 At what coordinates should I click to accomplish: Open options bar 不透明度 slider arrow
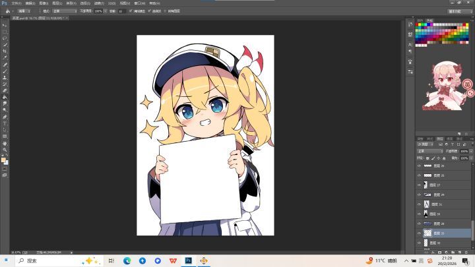(105, 11)
